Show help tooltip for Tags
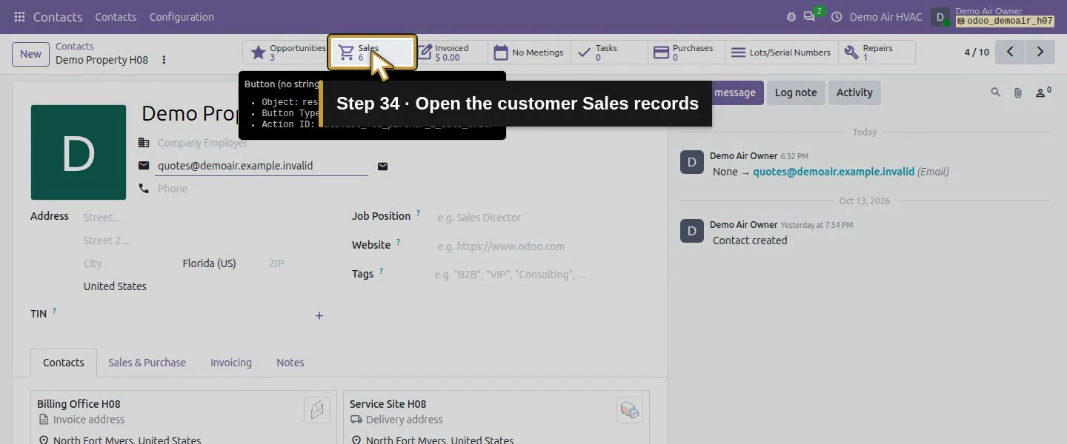The width and height of the screenshot is (1067, 444). click(x=382, y=271)
